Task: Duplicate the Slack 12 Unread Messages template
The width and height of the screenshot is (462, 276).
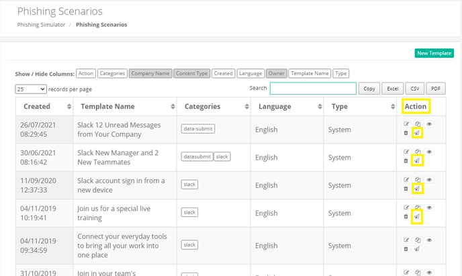Action: tap(418, 124)
